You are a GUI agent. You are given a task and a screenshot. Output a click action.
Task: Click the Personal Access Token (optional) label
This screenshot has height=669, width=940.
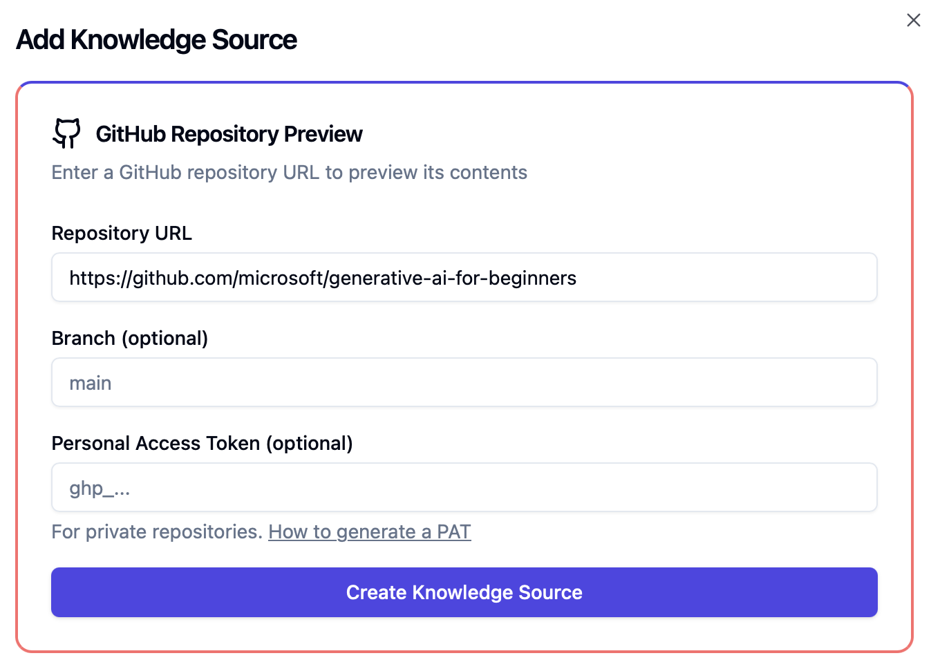203,443
